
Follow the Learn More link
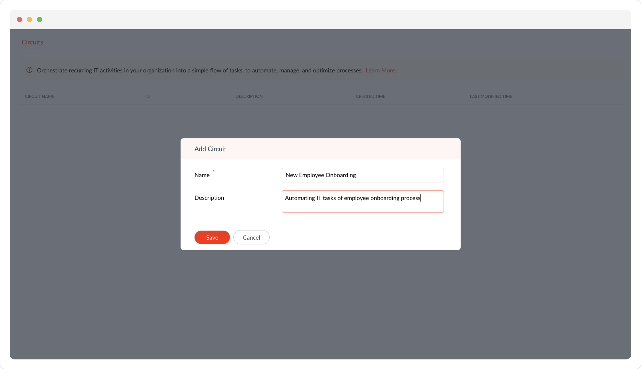381,71
